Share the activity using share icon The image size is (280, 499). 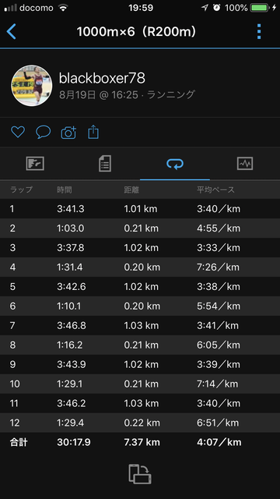click(93, 132)
